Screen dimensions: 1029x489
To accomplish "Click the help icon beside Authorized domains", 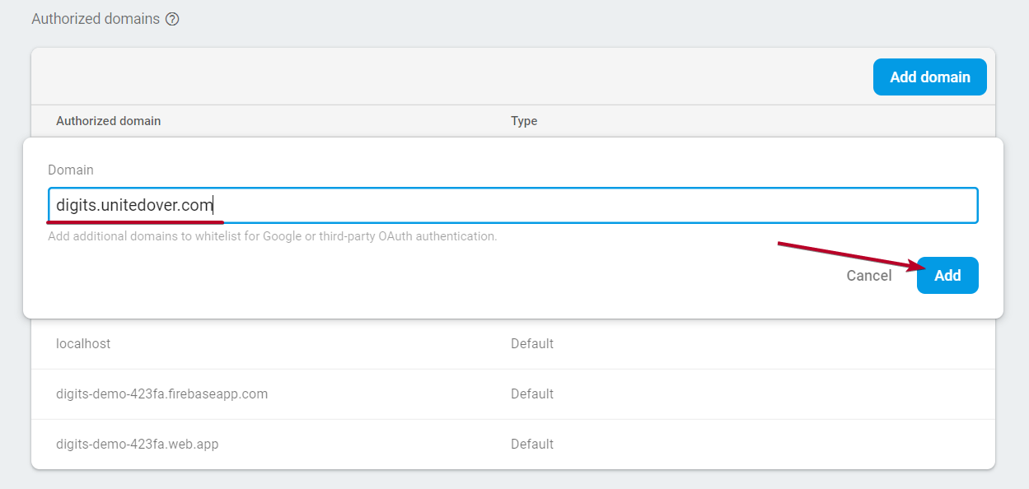I will tap(172, 19).
